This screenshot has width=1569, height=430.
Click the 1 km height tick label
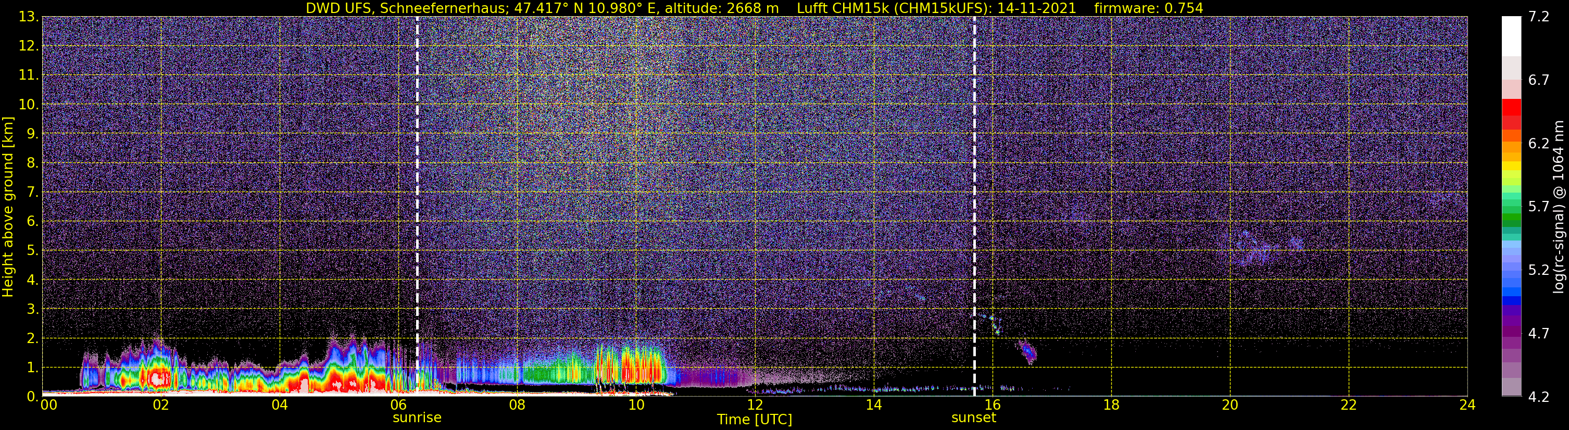32,367
